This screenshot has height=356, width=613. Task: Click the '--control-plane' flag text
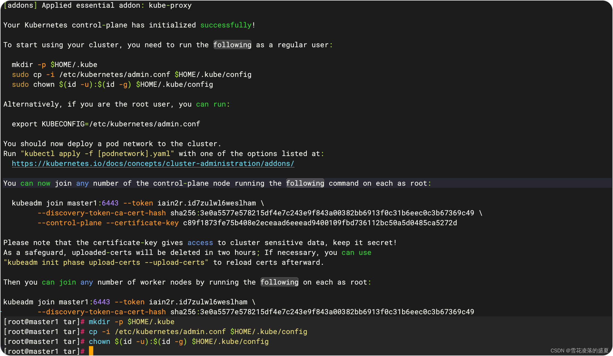tap(69, 223)
